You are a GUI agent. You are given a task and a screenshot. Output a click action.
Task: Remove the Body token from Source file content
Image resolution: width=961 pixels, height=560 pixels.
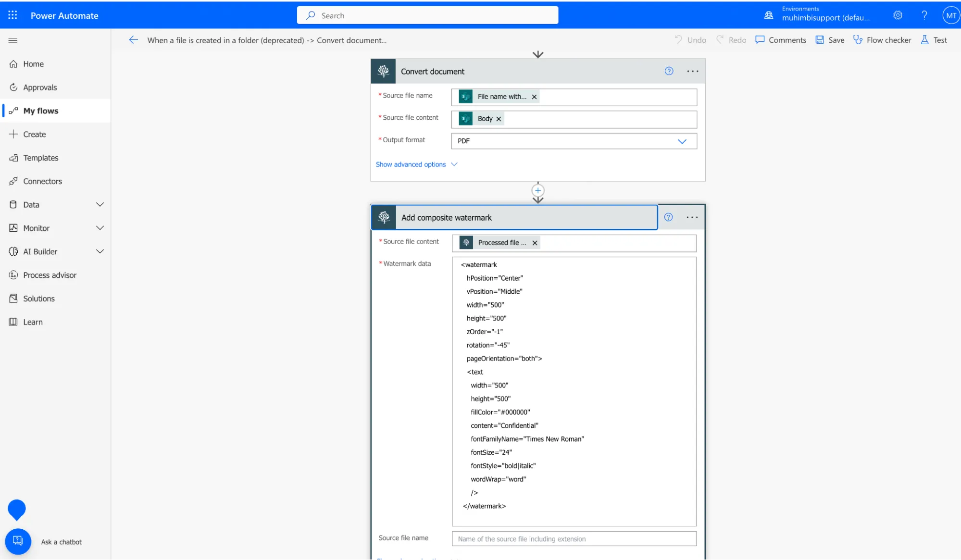[499, 119]
